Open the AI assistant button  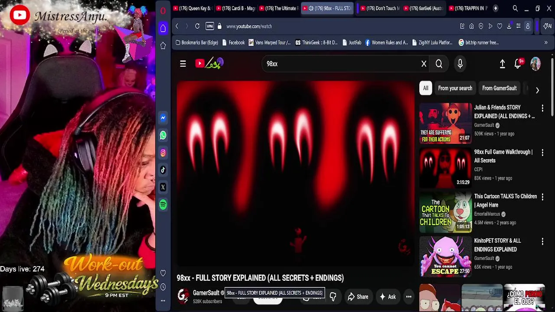547,26
